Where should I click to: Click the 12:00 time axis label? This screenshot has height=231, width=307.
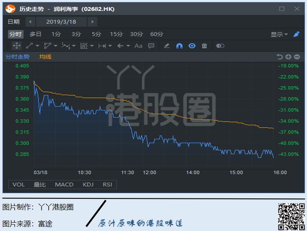coord(150,173)
